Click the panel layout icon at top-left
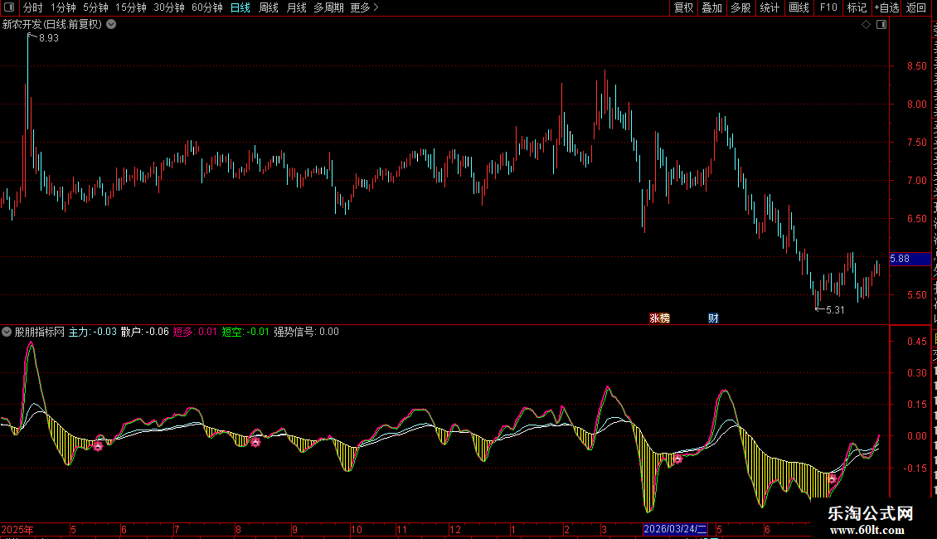 [x=8, y=7]
